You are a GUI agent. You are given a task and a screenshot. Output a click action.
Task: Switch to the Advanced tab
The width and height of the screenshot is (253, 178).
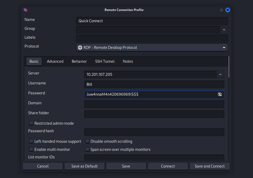55,61
